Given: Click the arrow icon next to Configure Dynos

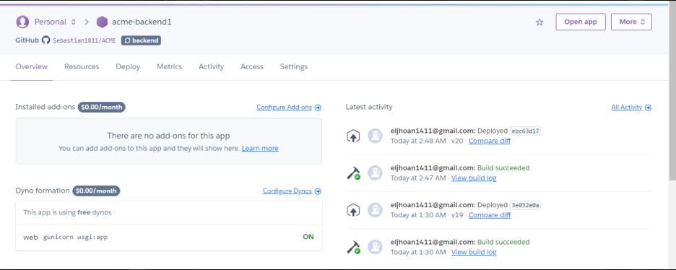Looking at the screenshot, I should (318, 191).
